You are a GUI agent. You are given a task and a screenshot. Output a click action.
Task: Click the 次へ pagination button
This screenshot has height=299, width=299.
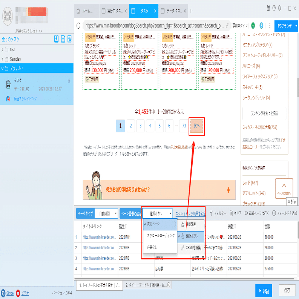tap(196, 126)
